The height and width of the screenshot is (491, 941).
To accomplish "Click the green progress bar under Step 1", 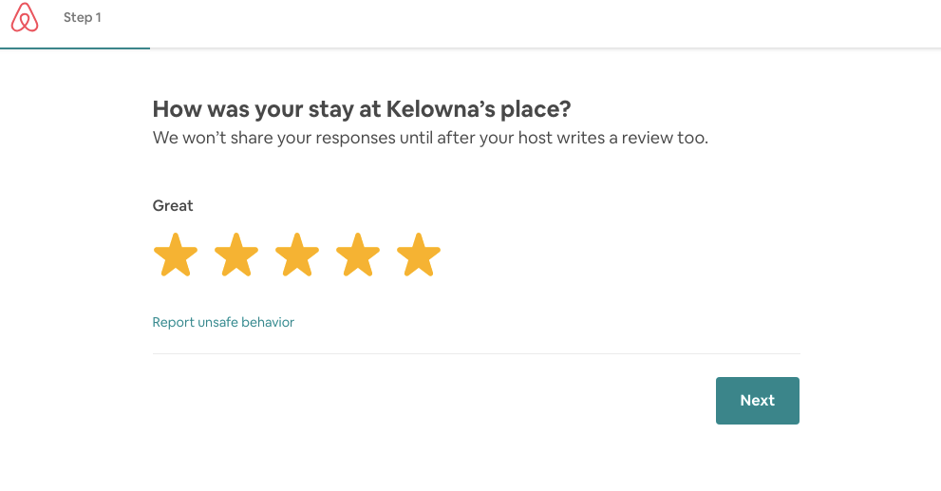I will click(75, 47).
